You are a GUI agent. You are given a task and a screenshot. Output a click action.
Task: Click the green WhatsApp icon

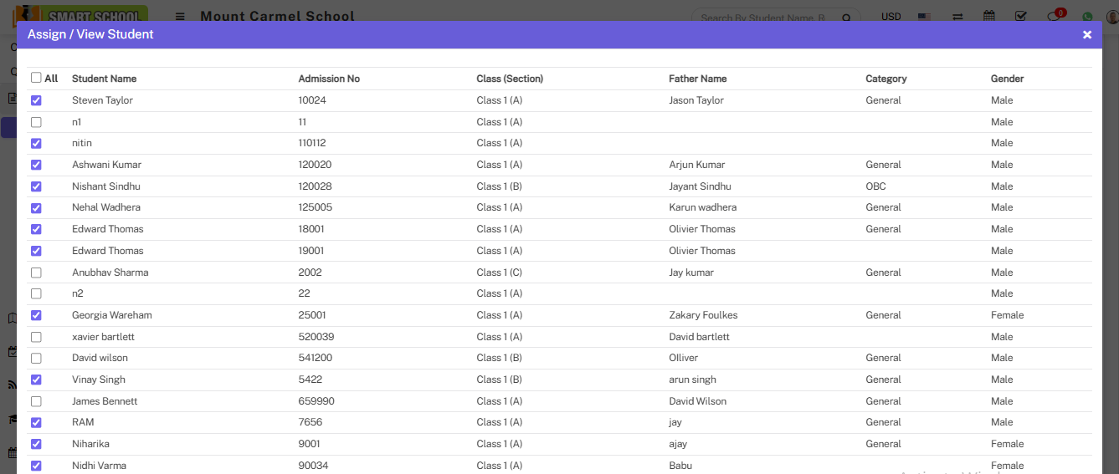pos(1087,17)
